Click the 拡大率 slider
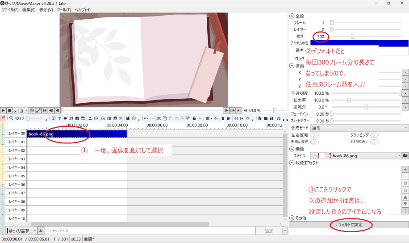Screen dimensions: 409x243 click(x=366, y=100)
